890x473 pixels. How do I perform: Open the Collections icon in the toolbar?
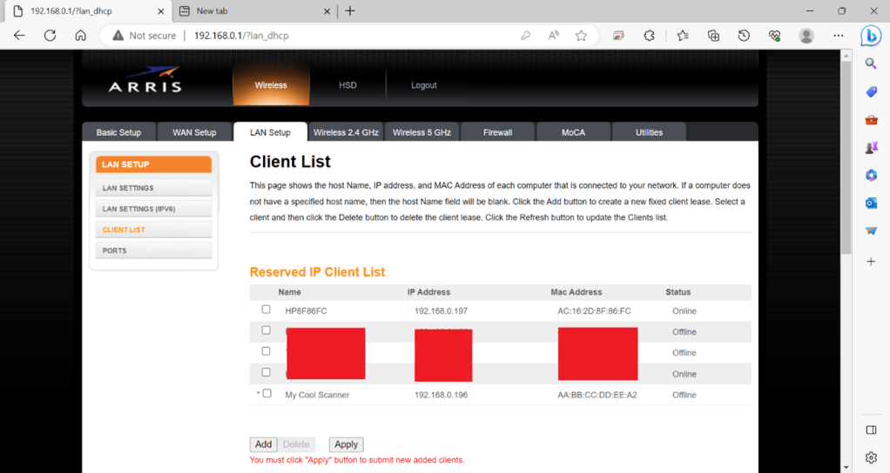(713, 36)
